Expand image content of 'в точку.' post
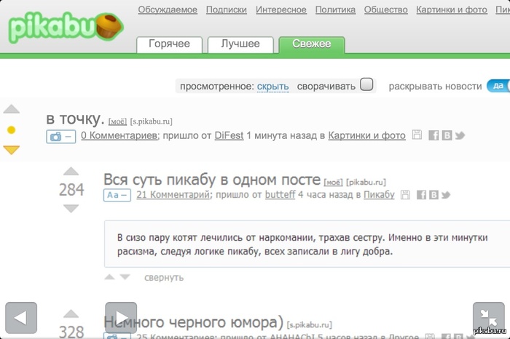 [x=60, y=136]
